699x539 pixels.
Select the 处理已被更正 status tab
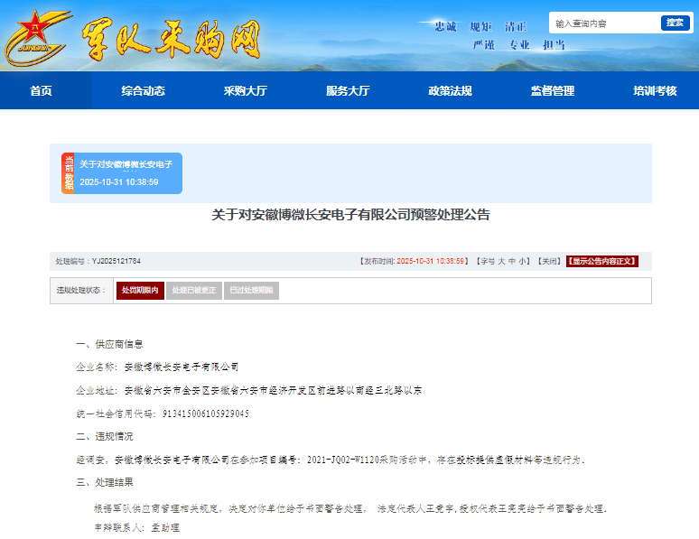pyautogui.click(x=194, y=291)
